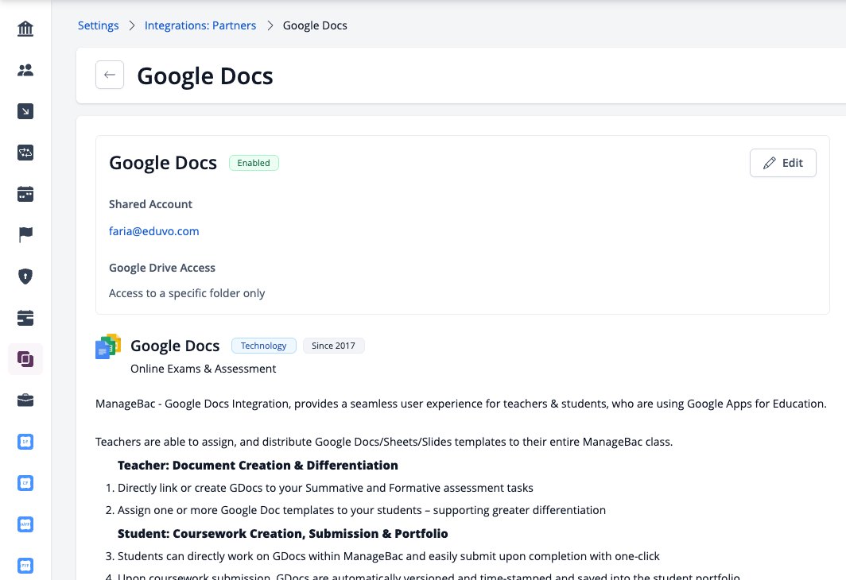The image size is (846, 580).
Task: Open the exchange arrows sidebar icon
Action: (25, 153)
